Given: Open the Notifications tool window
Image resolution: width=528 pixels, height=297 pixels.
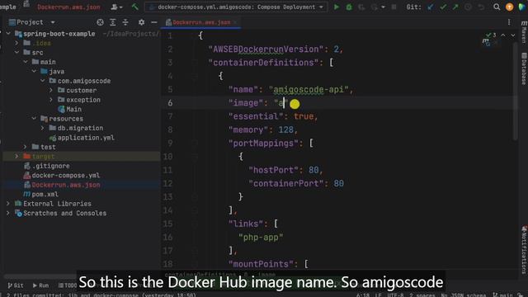Looking at the screenshot, I should pos(524,249).
